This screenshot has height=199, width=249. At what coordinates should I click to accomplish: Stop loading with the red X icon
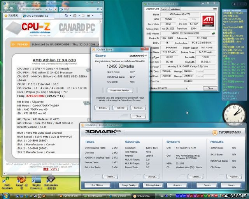point(55,9)
